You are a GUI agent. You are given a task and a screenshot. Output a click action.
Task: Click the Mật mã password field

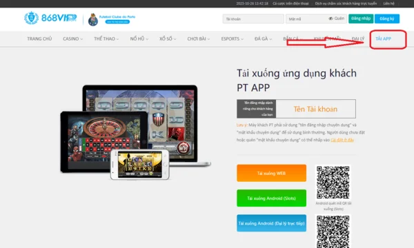[x=316, y=19]
